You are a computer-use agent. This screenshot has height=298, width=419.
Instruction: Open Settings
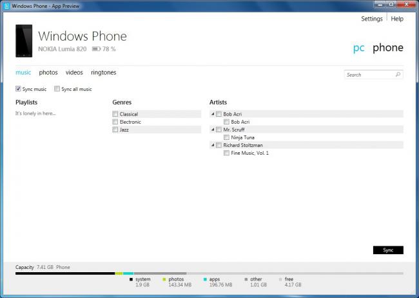[x=372, y=19]
